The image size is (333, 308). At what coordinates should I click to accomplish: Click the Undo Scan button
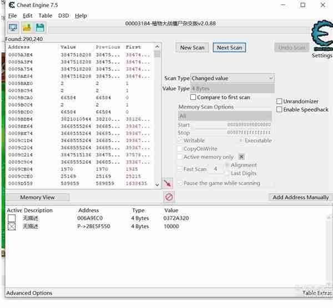click(x=292, y=48)
